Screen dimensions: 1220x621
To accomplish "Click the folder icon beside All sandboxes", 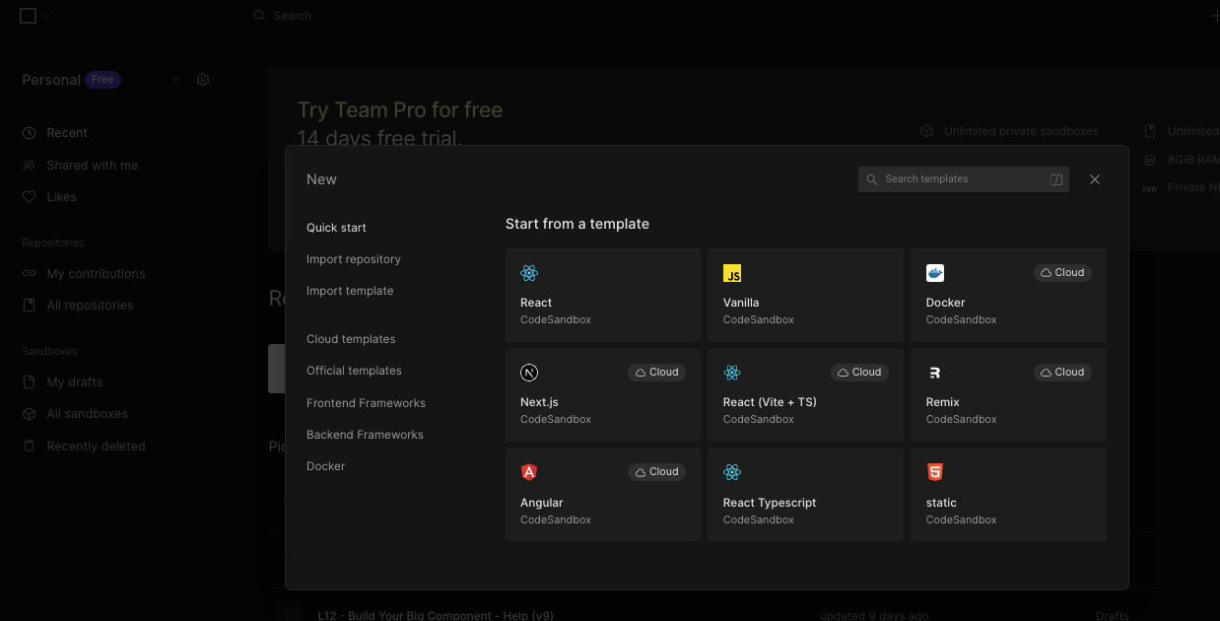I will [x=30, y=414].
